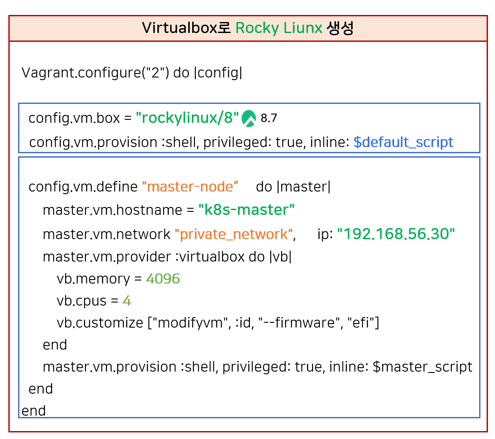Click the $master_script variable text
This screenshot has width=495, height=439.
(x=422, y=367)
